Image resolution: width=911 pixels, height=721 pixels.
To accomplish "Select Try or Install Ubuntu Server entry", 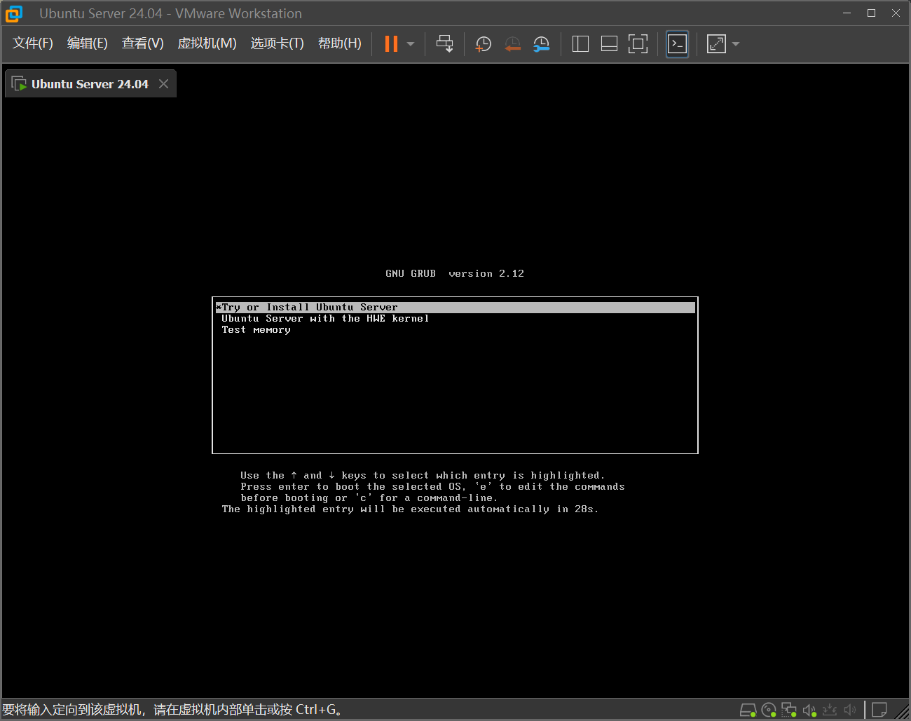I will click(455, 308).
